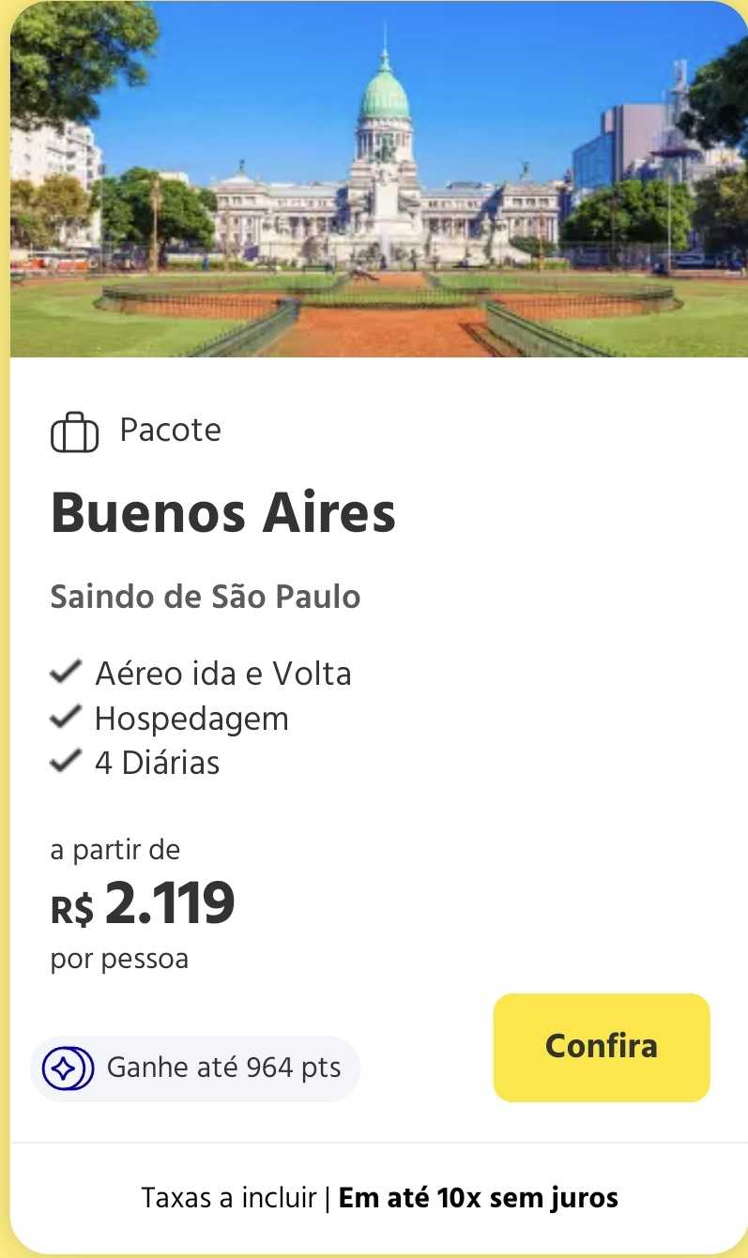The width and height of the screenshot is (748, 1258).
Task: Click the Aéreo ida e Volta item
Action: (223, 674)
